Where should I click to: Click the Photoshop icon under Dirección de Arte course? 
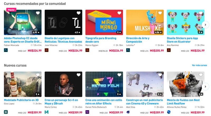tap(128, 50)
